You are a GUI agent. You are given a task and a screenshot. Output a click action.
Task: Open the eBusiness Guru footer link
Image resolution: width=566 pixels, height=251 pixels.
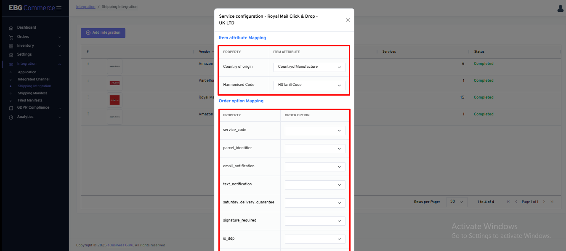120,245
